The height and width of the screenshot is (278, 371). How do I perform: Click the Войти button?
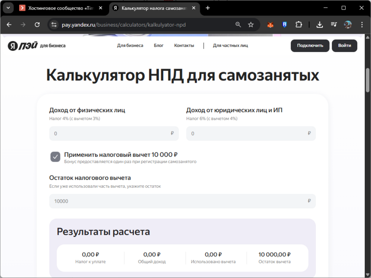pos(344,45)
